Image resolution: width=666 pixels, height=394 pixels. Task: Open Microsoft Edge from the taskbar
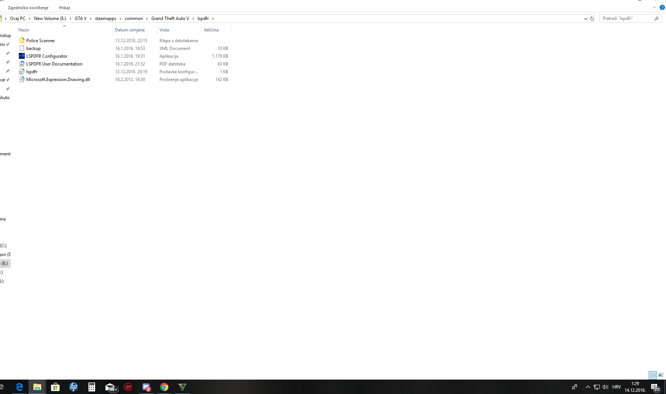point(19,387)
